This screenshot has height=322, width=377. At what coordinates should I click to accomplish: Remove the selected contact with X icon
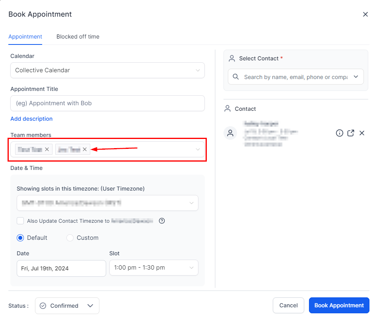click(362, 133)
